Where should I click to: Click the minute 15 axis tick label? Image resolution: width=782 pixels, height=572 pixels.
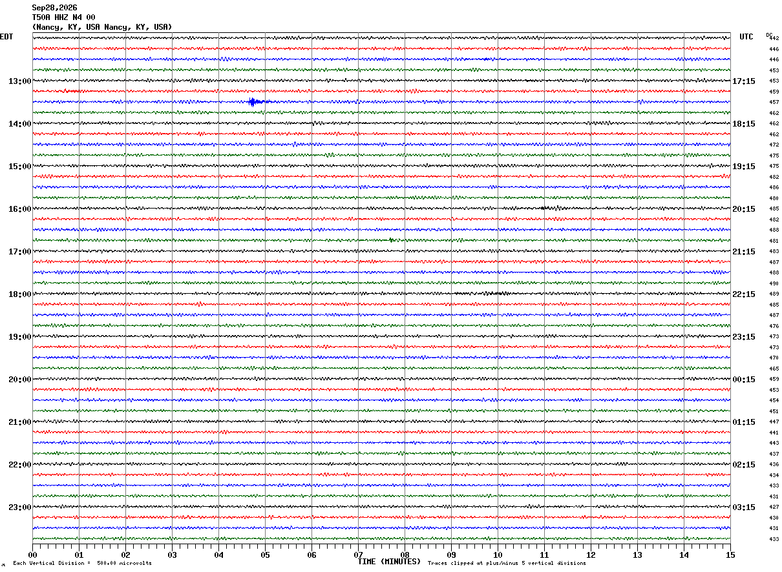click(730, 555)
